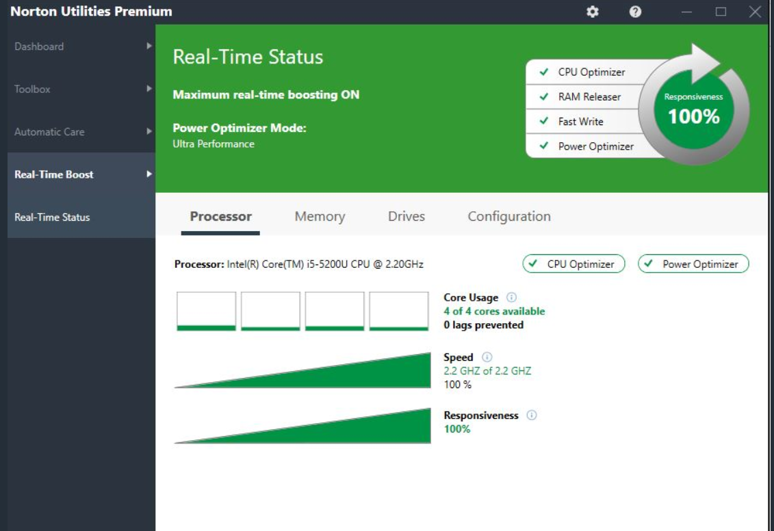Image resolution: width=774 pixels, height=531 pixels.
Task: Click the third core usage bar
Action: 335,311
